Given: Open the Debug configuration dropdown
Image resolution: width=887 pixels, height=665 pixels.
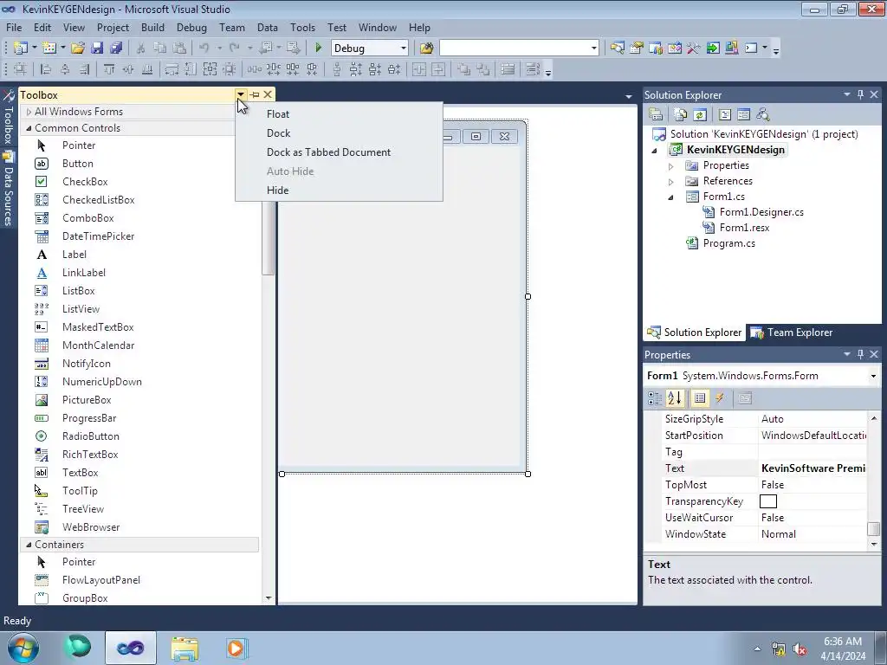Looking at the screenshot, I should (404, 48).
